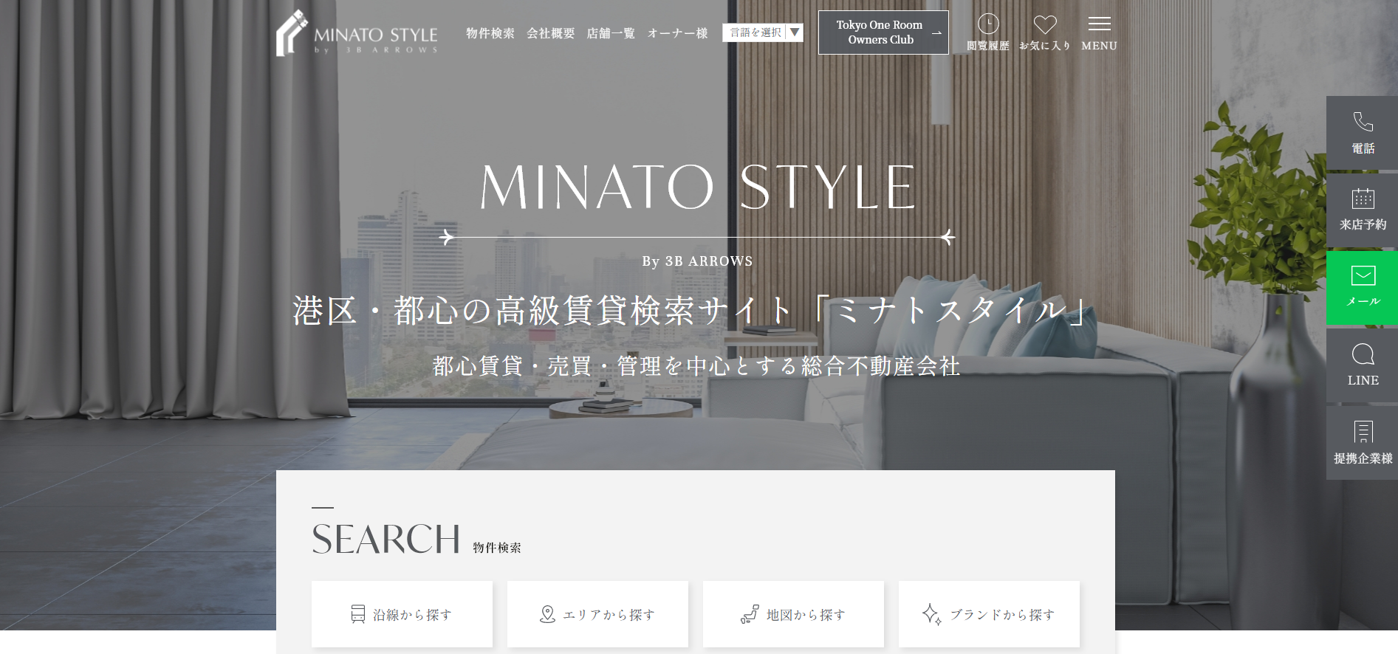Click the hero MINATO STYLE title
1398x654 pixels.
(698, 187)
